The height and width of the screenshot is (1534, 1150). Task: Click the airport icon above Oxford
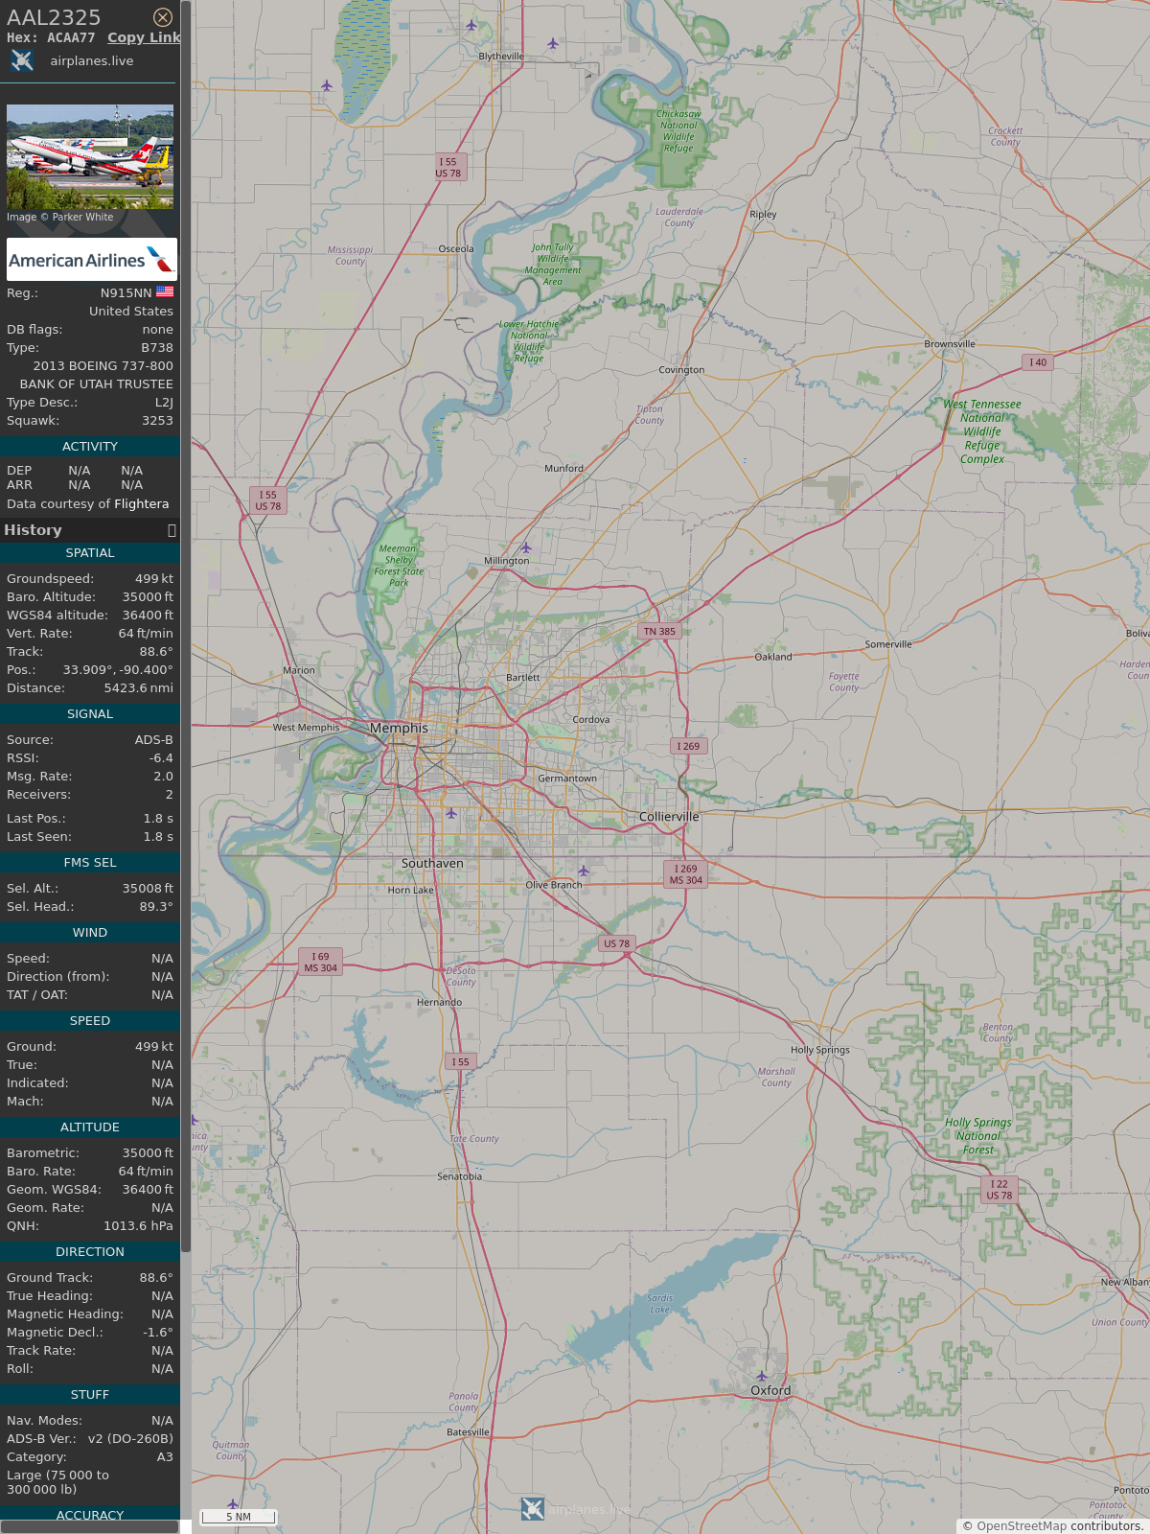point(762,1376)
